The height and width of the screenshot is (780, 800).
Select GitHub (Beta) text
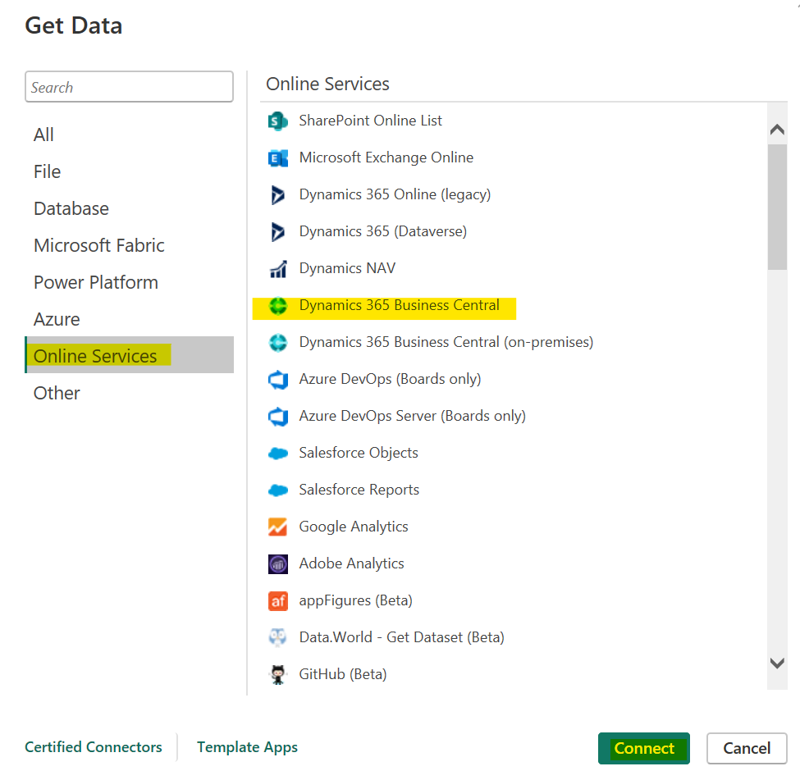click(343, 674)
